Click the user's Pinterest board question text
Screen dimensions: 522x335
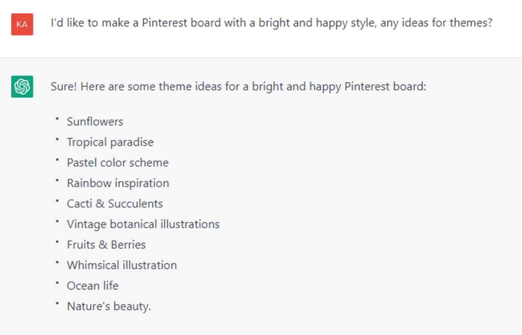coord(271,23)
